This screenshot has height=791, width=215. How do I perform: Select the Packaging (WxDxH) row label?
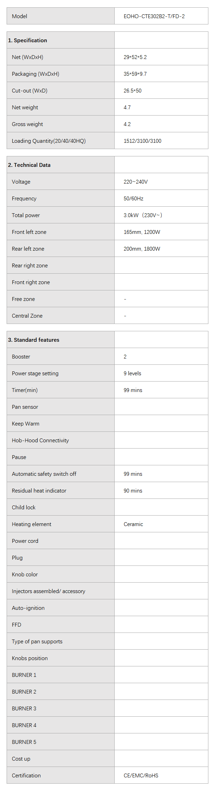(36, 74)
